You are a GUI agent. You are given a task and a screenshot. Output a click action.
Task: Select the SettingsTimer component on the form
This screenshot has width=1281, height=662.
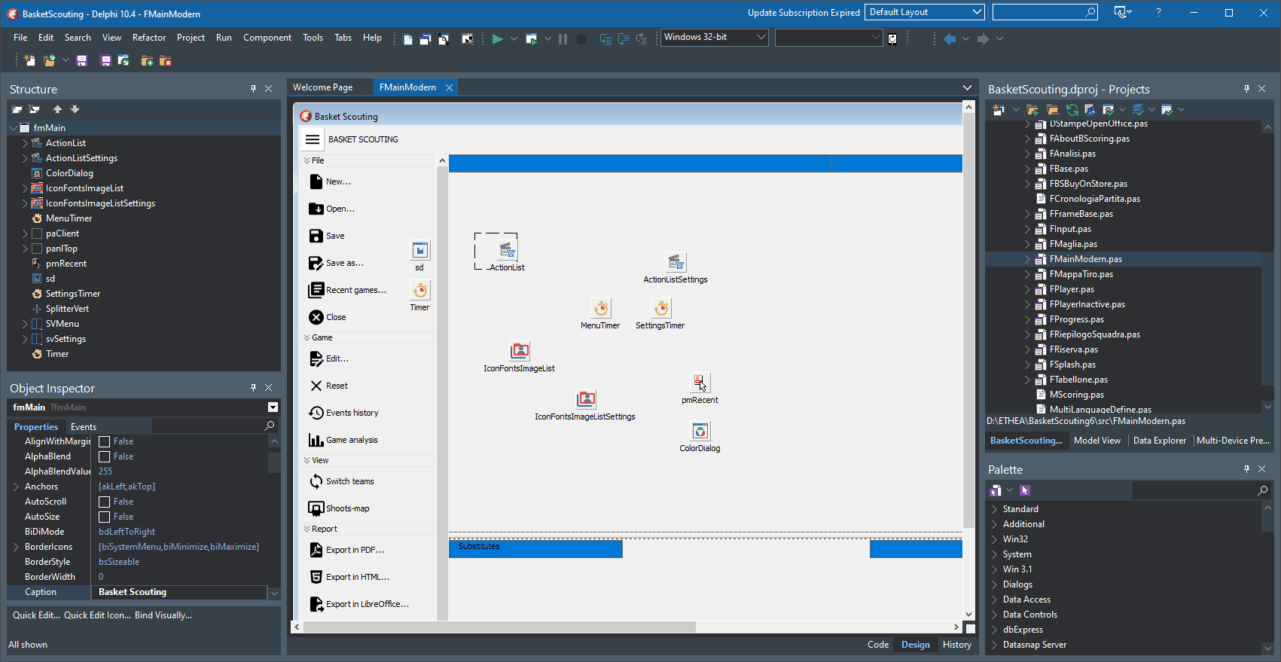[x=660, y=308]
